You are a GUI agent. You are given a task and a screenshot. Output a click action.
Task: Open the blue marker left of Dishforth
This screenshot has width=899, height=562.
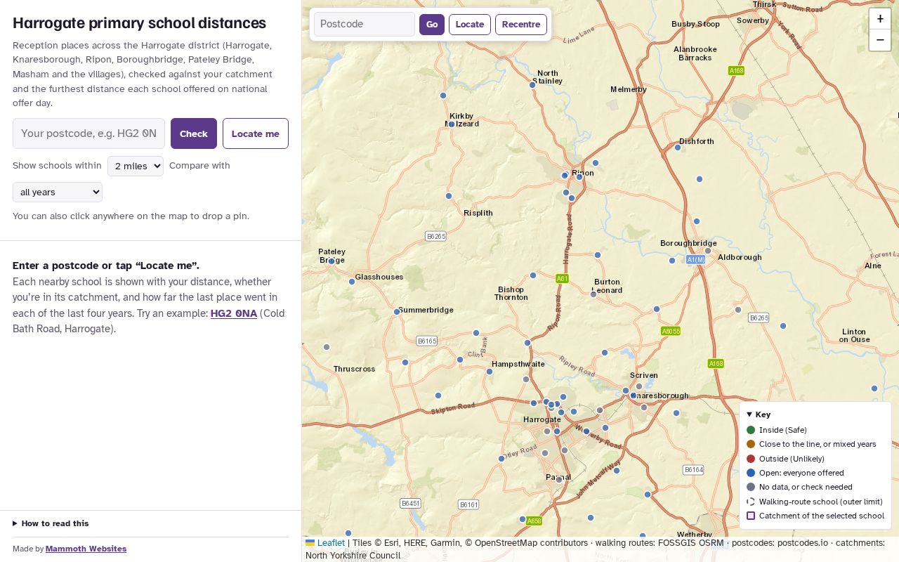(x=678, y=148)
